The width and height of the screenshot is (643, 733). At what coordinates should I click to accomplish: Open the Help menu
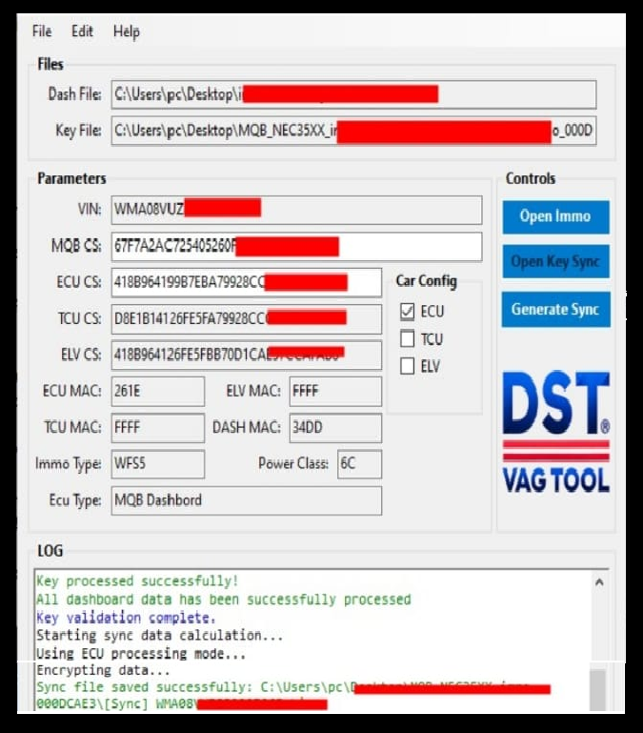(x=126, y=31)
